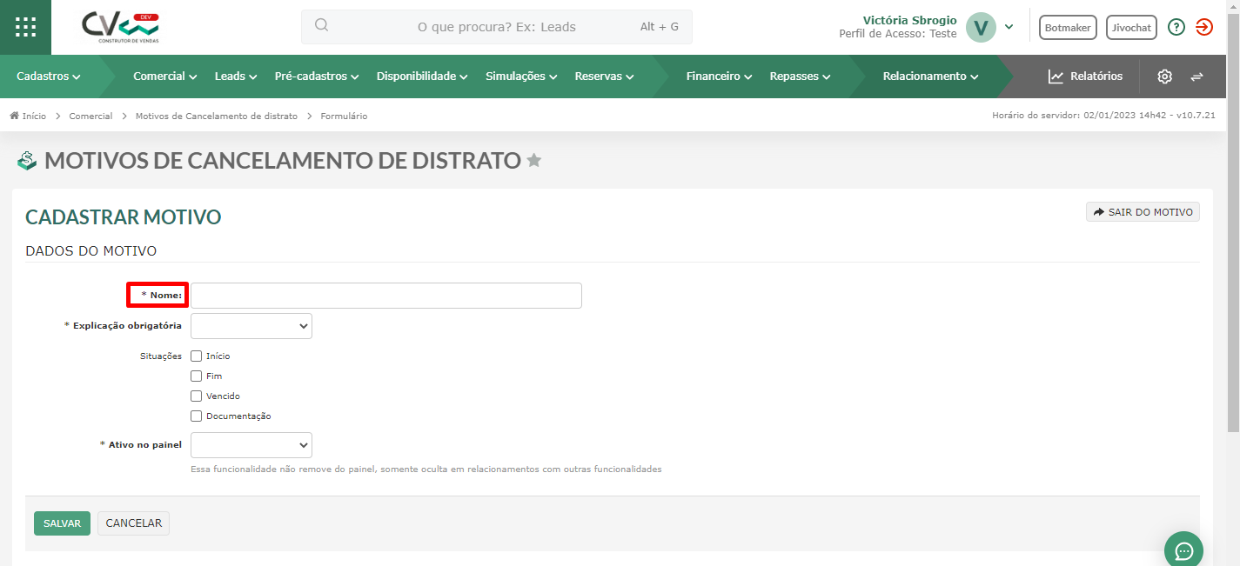This screenshot has width=1240, height=566.
Task: Go to Motivos de Cancelamento de distrato breadcrumb
Action: click(217, 116)
